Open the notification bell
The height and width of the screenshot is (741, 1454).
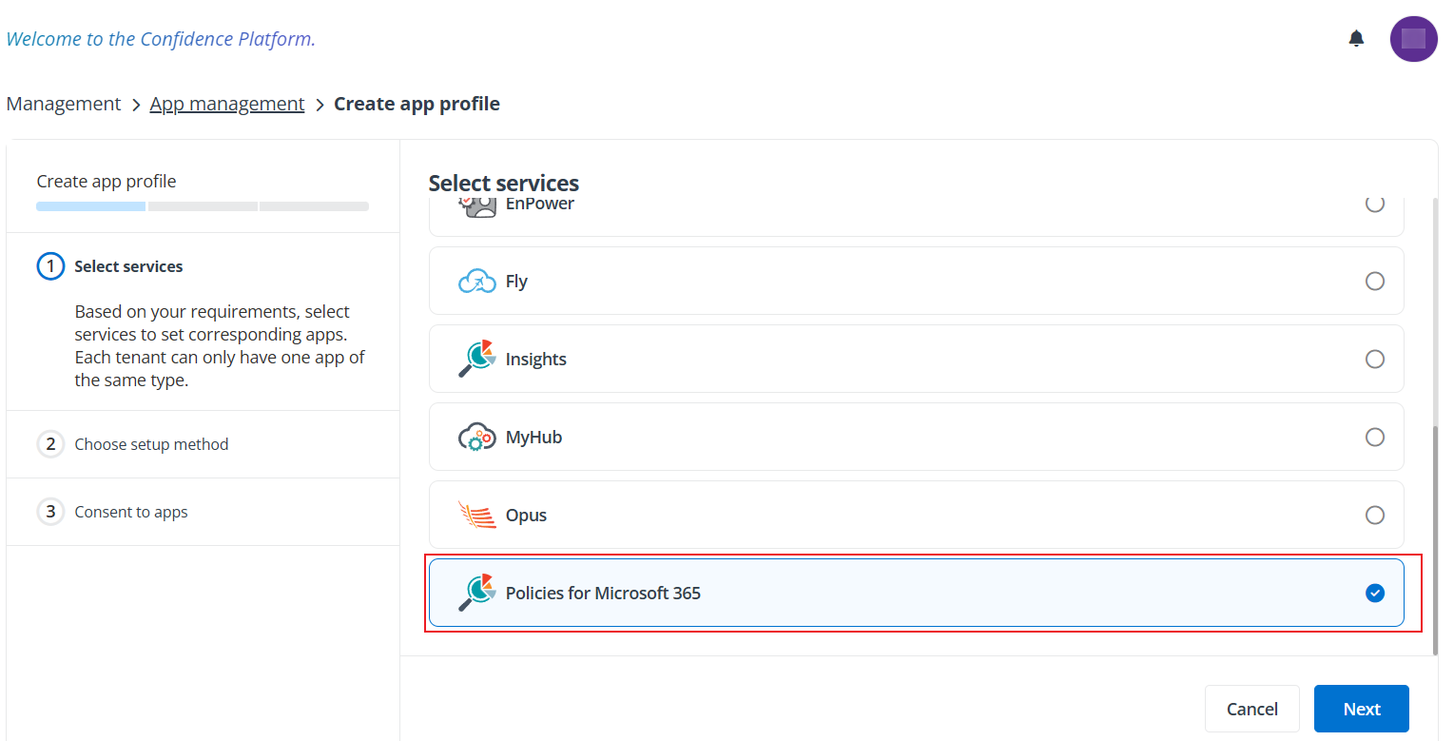pyautogui.click(x=1356, y=38)
